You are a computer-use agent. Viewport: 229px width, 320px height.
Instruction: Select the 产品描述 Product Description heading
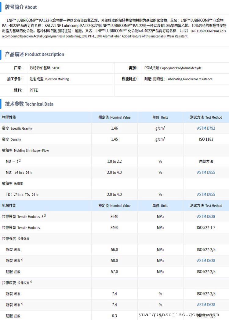[35, 54]
